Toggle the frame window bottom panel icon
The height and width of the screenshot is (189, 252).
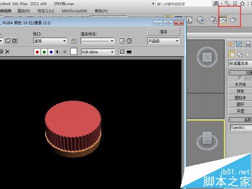[129, 52]
